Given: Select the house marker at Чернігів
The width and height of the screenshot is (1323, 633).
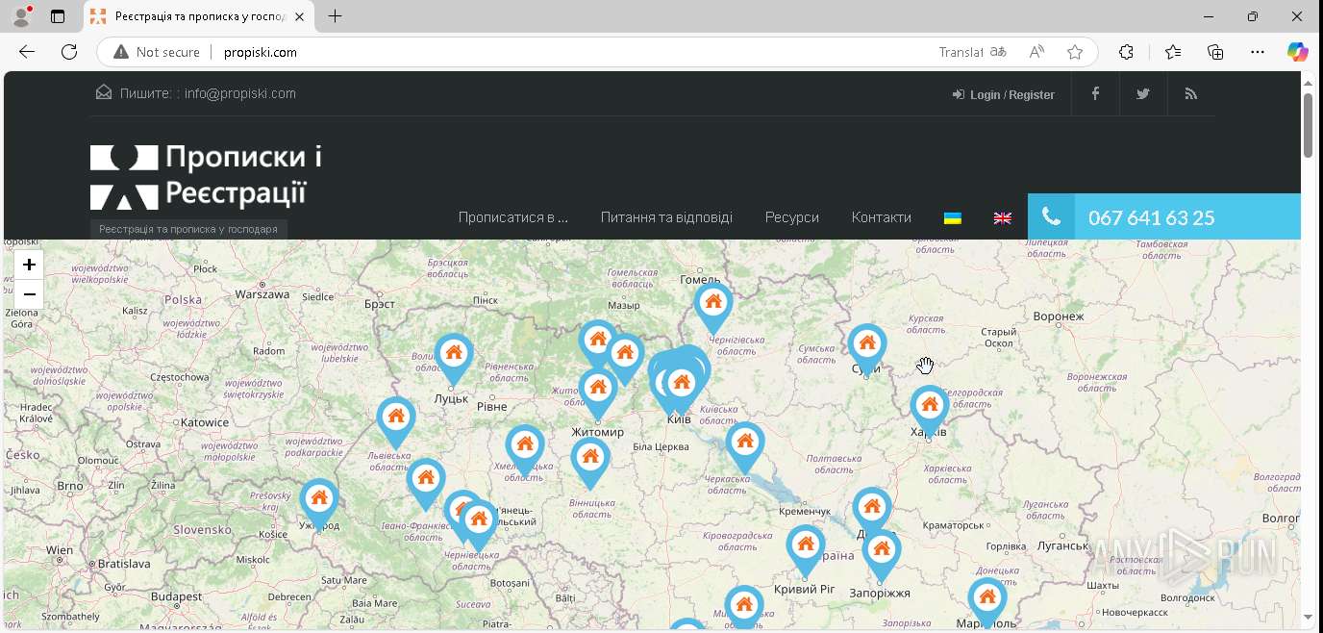Looking at the screenshot, I should tap(713, 307).
